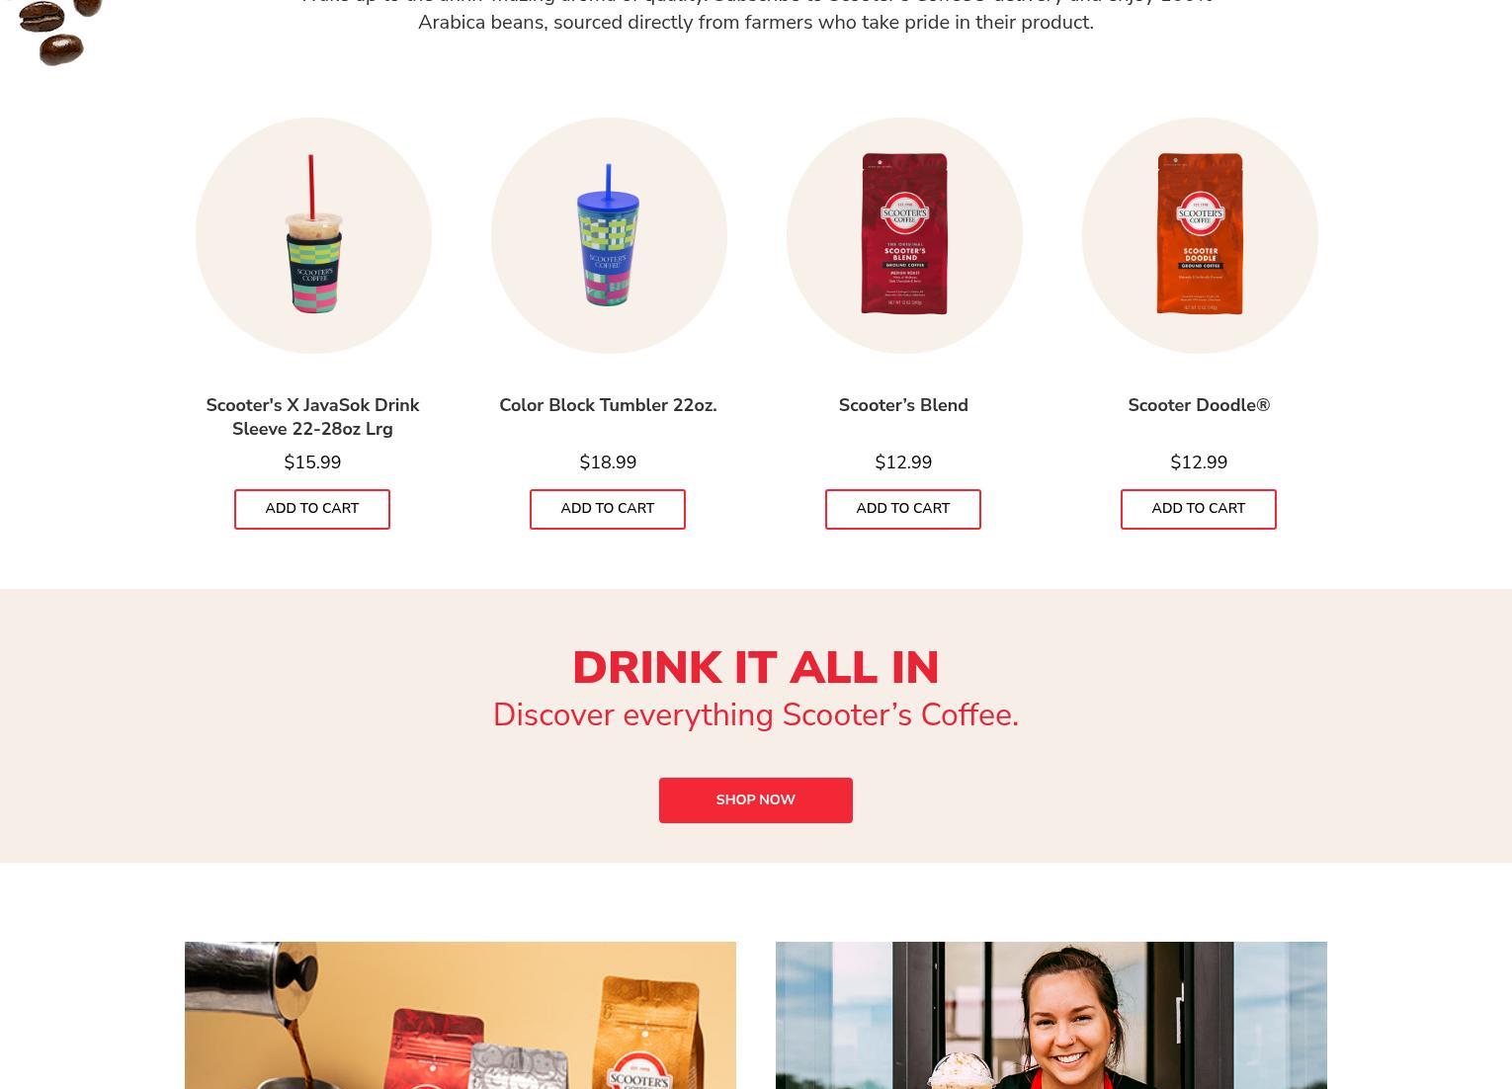Open the JavaSok Drink Sleeve product image

pos(313,235)
